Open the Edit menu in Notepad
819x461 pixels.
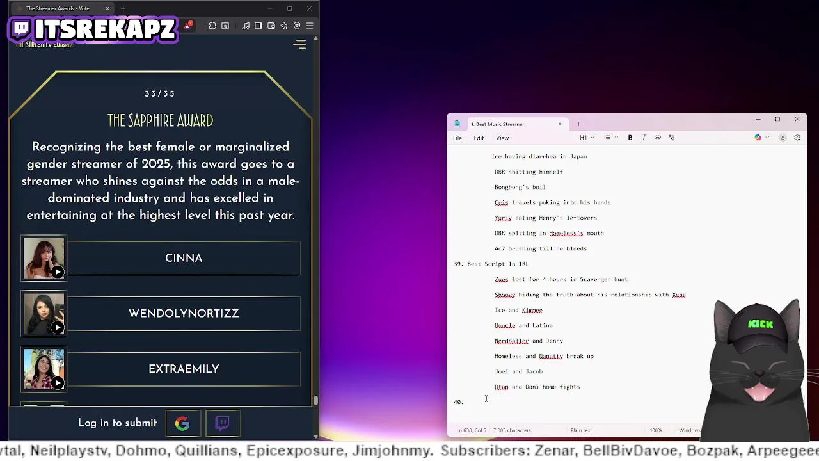[479, 138]
